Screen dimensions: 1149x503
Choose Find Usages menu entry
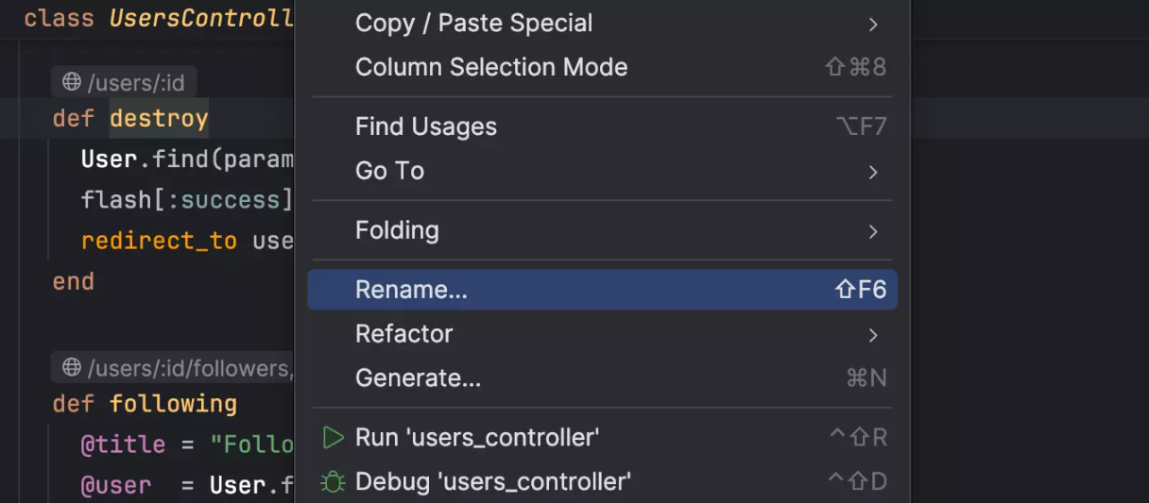click(x=425, y=126)
